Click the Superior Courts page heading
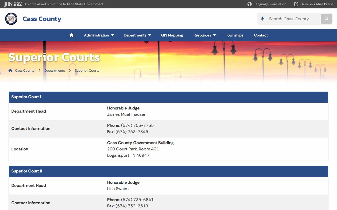Image resolution: width=337 pixels, height=210 pixels. (x=54, y=57)
